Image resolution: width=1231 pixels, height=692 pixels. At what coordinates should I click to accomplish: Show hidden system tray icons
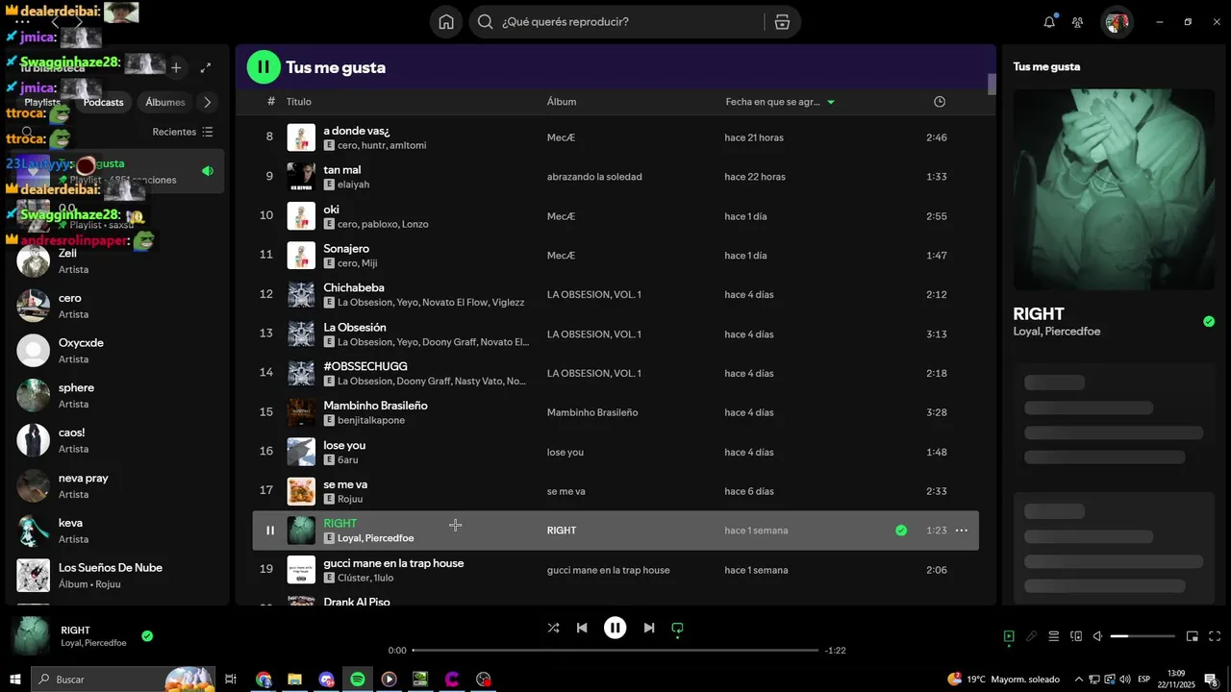point(1078,679)
